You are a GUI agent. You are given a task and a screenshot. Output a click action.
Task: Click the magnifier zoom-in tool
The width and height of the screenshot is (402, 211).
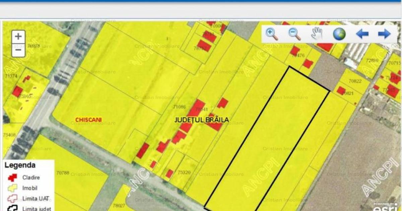[272, 34]
